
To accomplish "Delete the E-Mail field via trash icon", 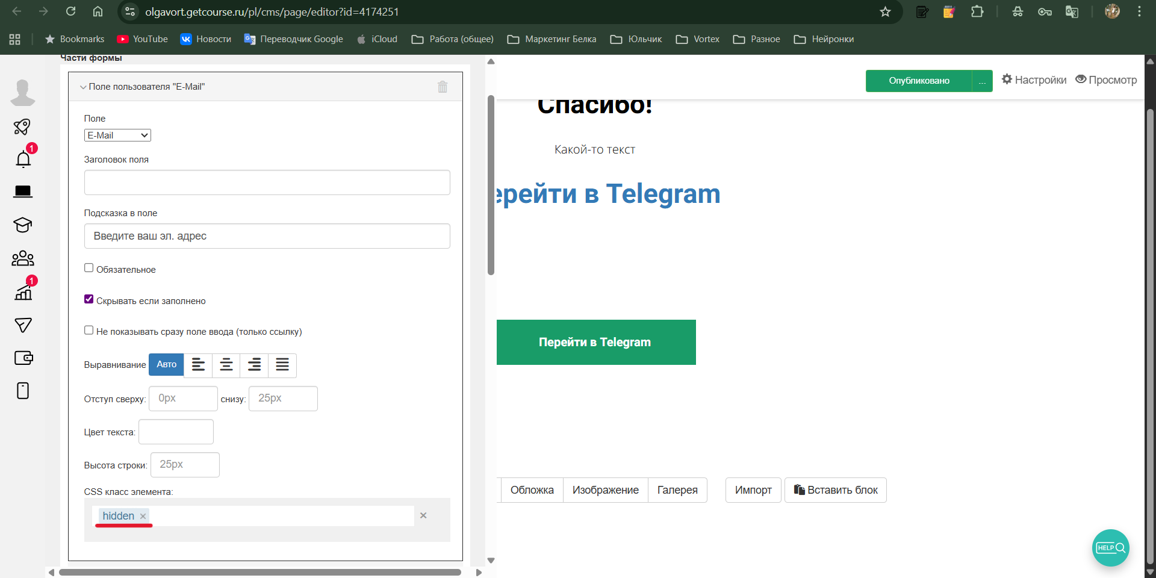I will pos(443,87).
